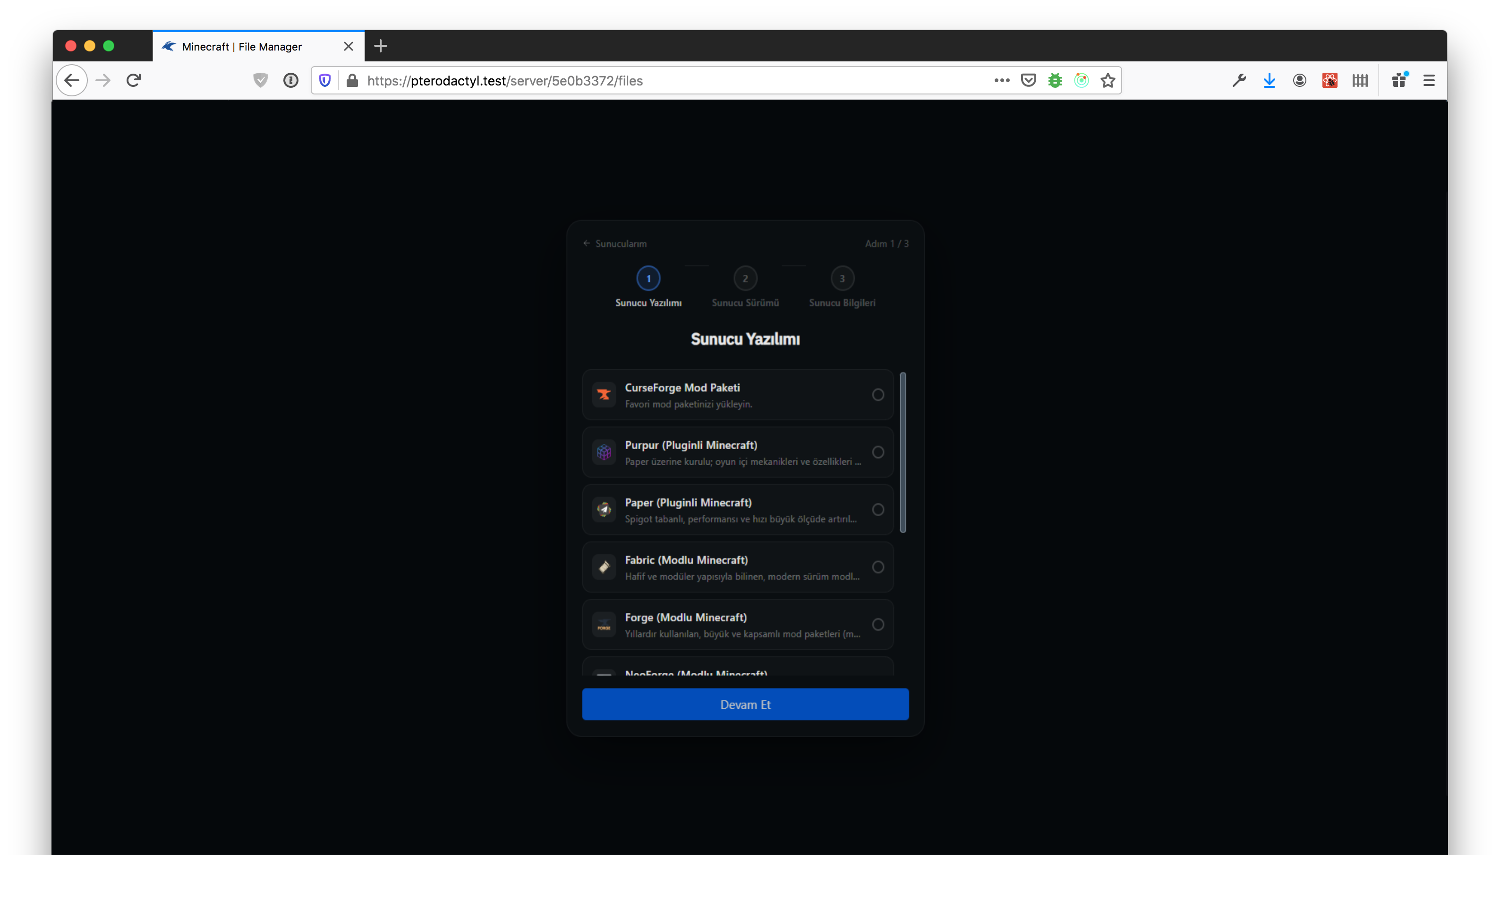Click the "Adım 1 / 3" step counter

(x=886, y=244)
